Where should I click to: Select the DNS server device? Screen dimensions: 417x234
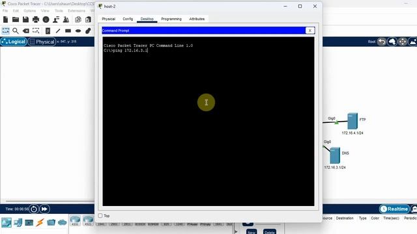point(335,155)
